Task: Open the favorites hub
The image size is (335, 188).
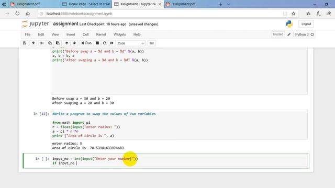Action: pyautogui.click(x=308, y=14)
